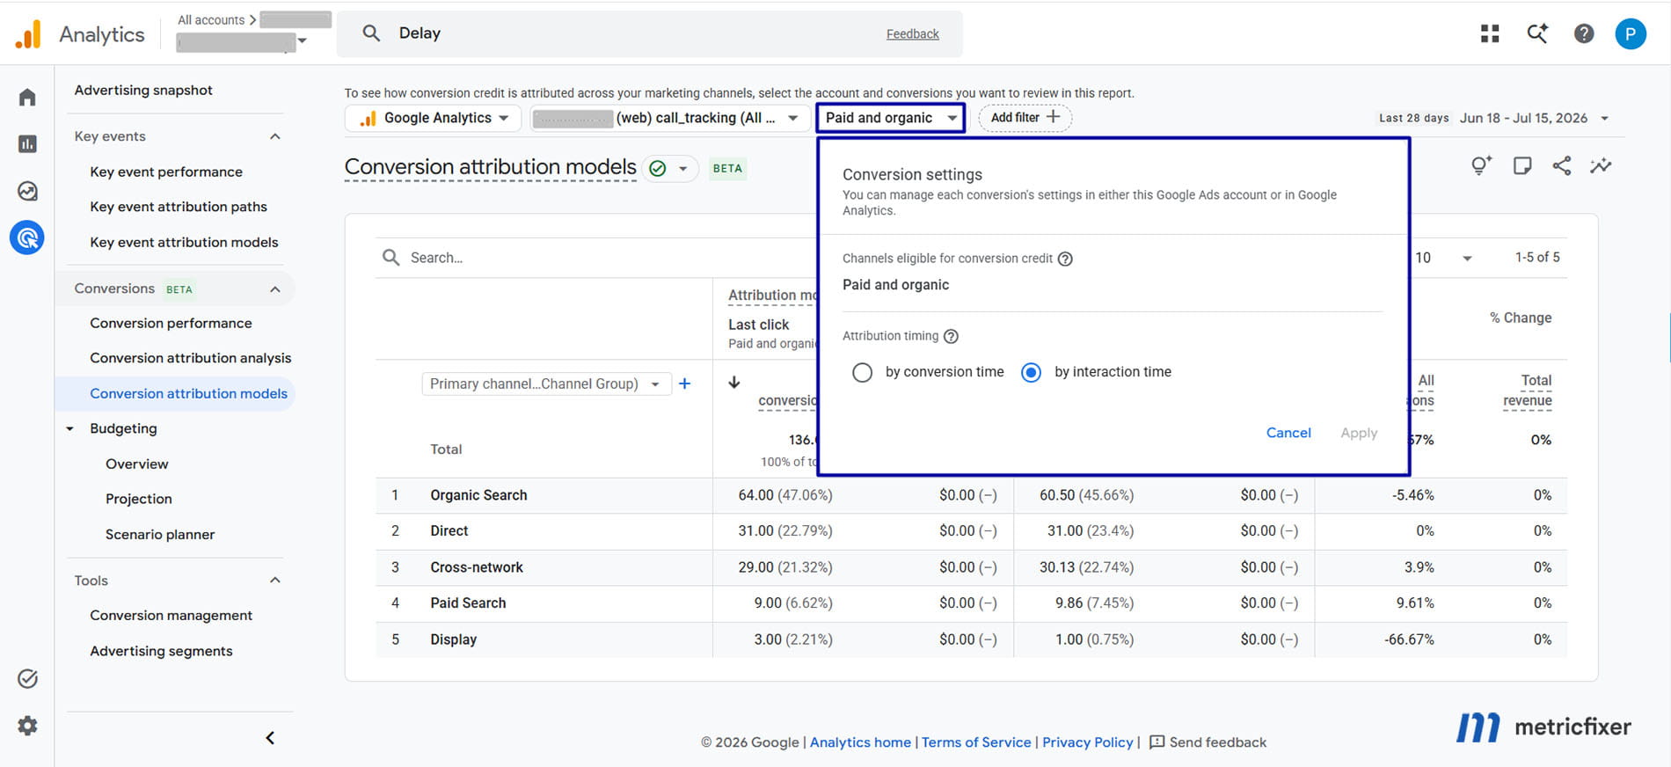Open the Admin gear icon
This screenshot has height=767, width=1671.
tap(27, 726)
